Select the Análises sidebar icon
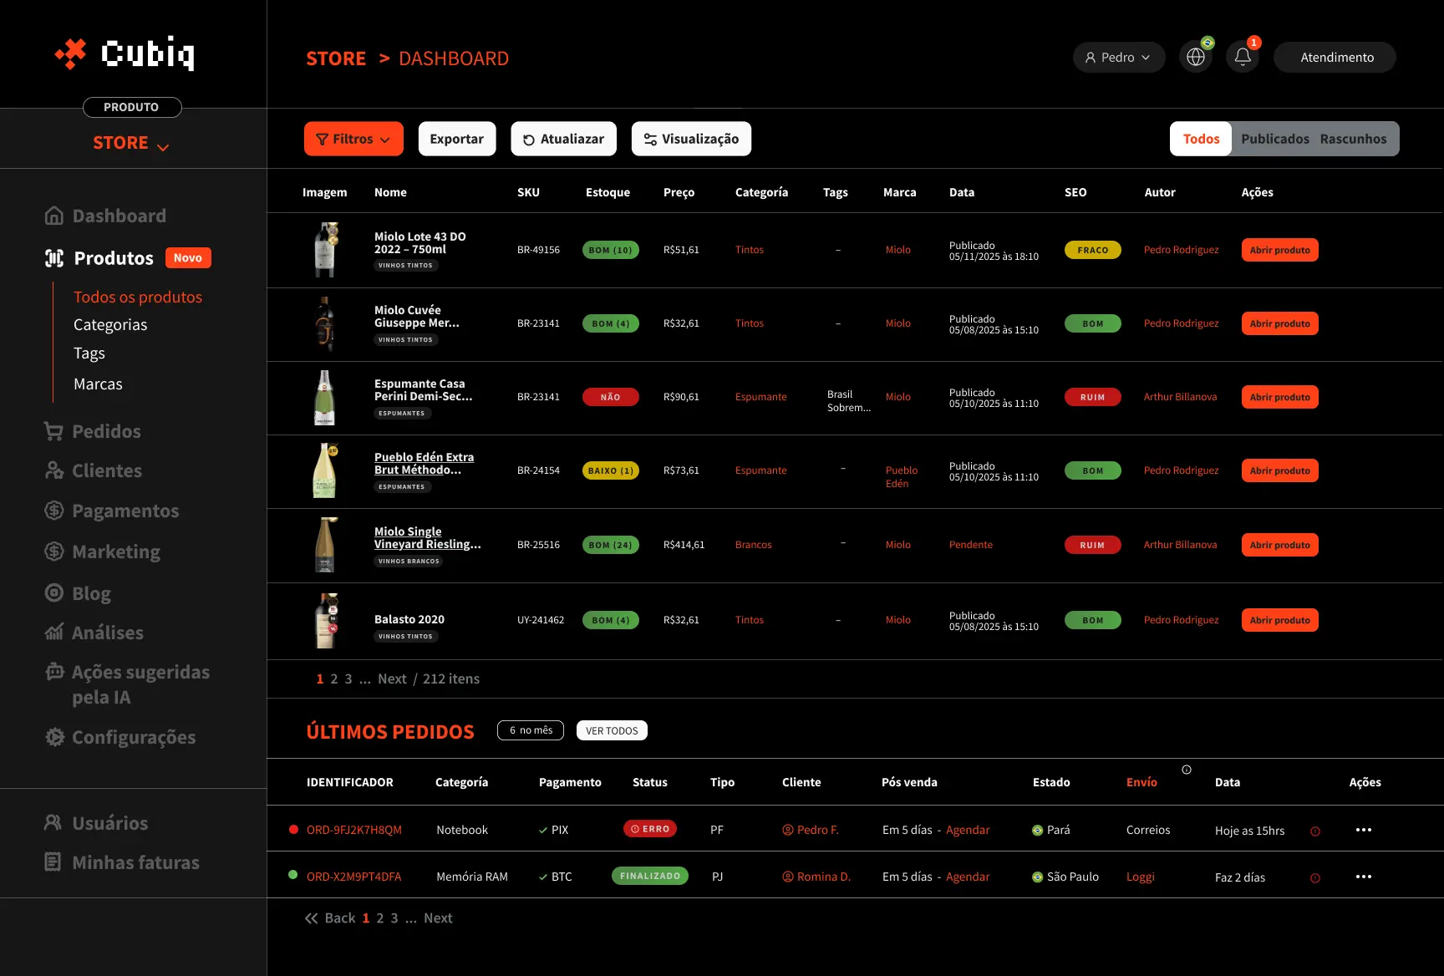Image resolution: width=1444 pixels, height=976 pixels. tap(53, 633)
